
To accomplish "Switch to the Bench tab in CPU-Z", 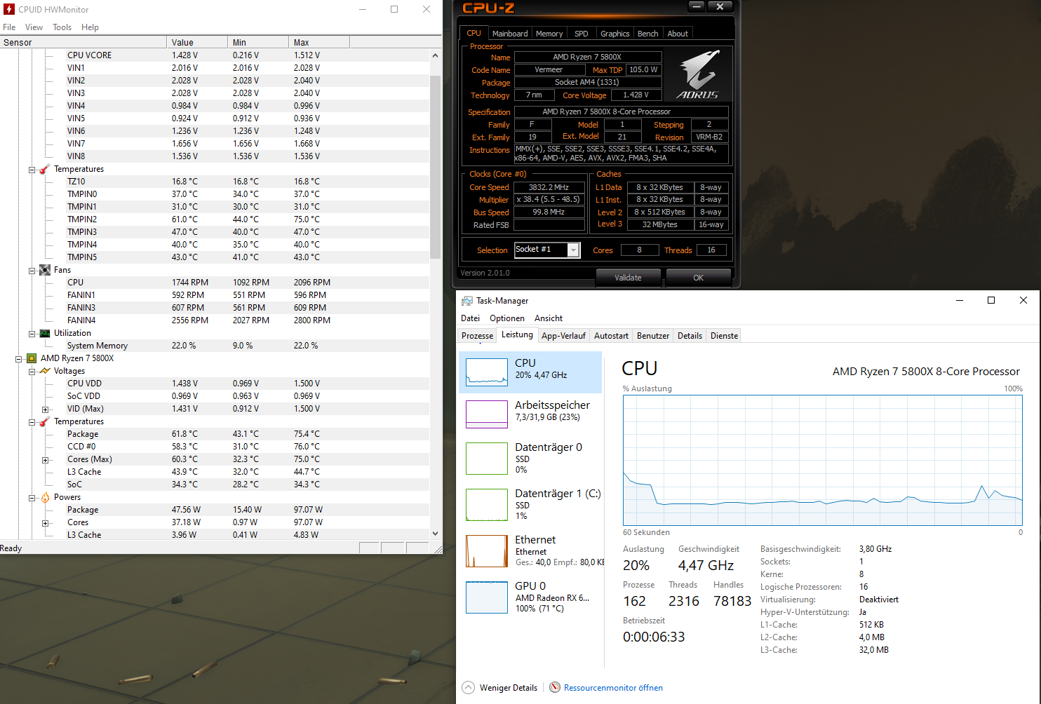I will (x=648, y=34).
